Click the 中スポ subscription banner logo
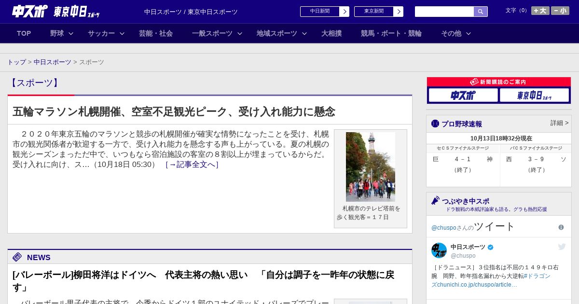This screenshot has width=579, height=304. click(463, 96)
